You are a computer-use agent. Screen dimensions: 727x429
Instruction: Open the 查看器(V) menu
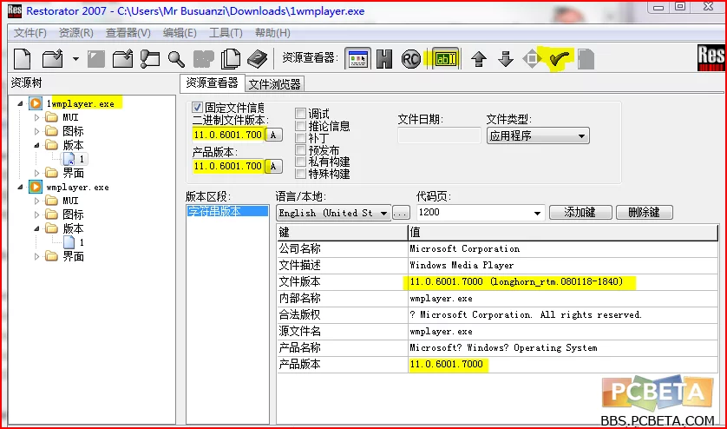128,33
